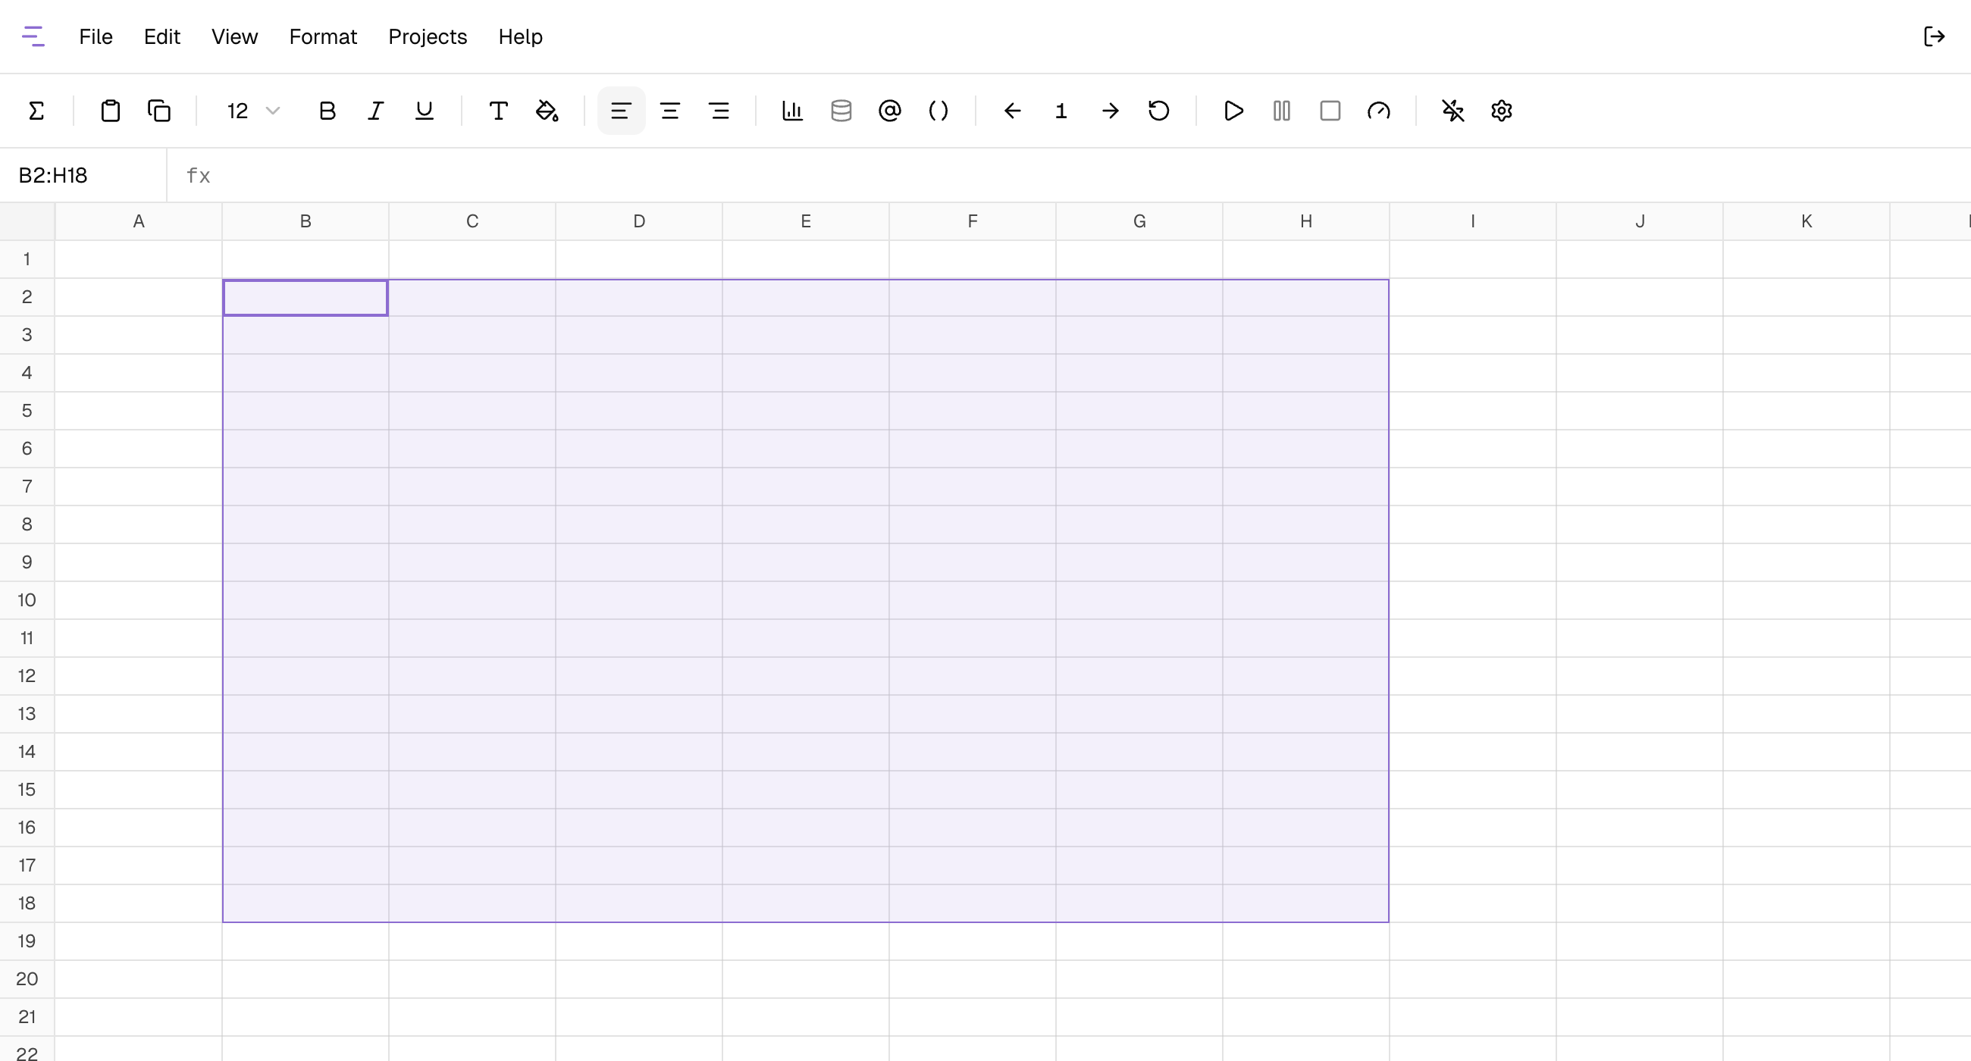Viewport: 1971px width, 1061px height.
Task: Click the copy icon in toolbar
Action: click(x=159, y=111)
